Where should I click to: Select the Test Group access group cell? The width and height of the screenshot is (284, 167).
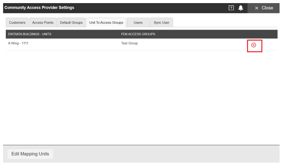[x=129, y=43]
